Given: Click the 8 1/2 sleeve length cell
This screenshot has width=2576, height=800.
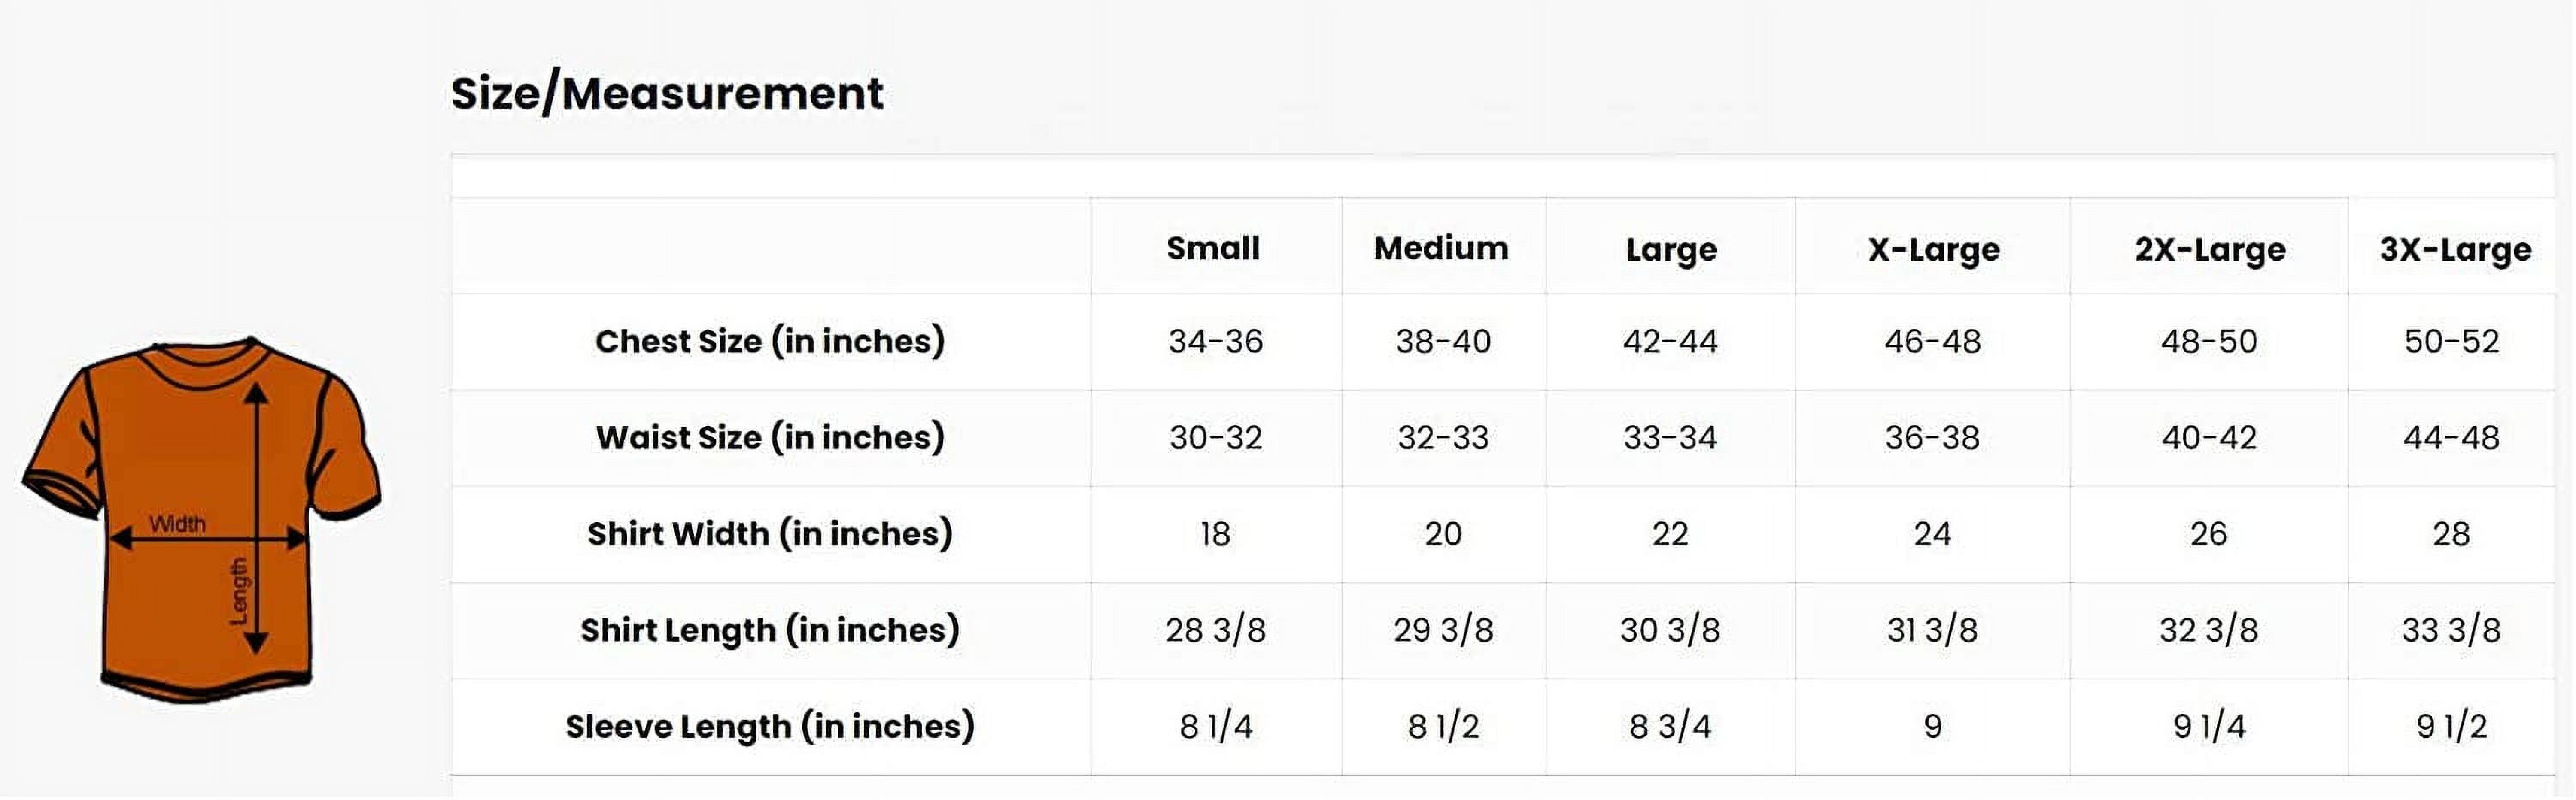Looking at the screenshot, I should pos(1443,726).
